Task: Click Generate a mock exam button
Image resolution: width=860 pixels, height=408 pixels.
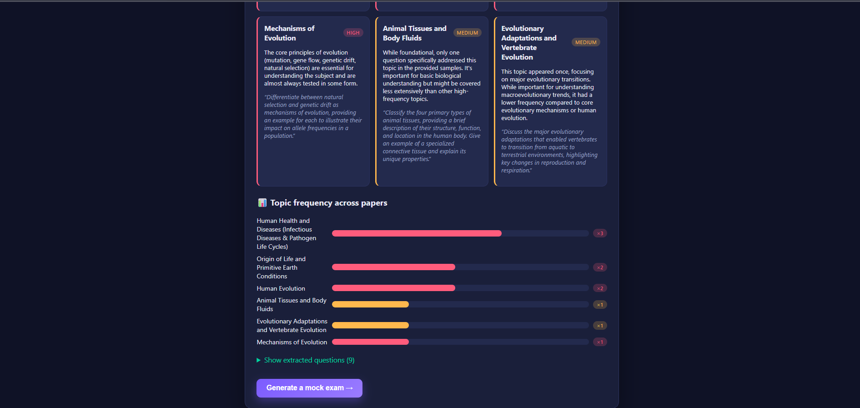Action: coord(309,388)
